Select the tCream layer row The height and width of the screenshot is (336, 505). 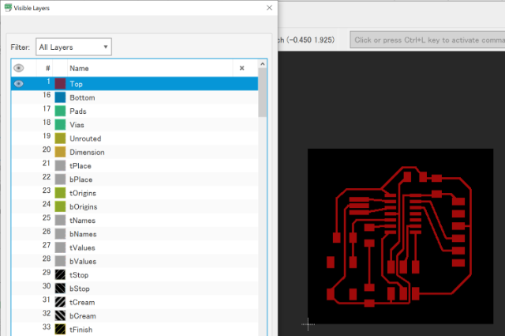tap(135, 302)
